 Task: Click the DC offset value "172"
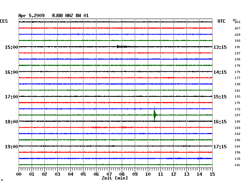click(x=238, y=109)
